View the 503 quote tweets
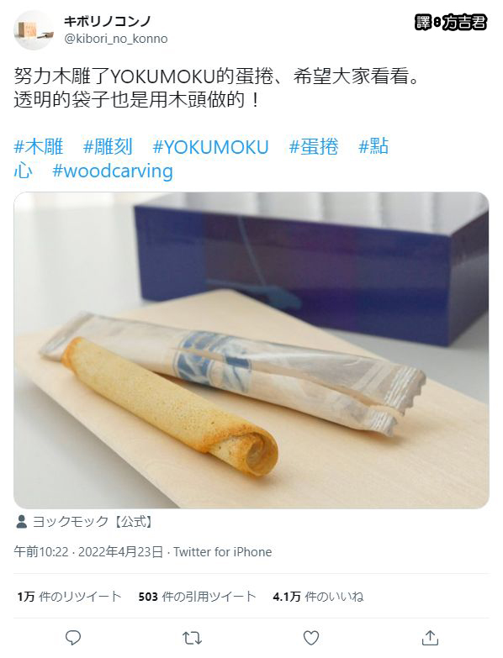Viewport: 503px width, 658px height. (x=198, y=597)
